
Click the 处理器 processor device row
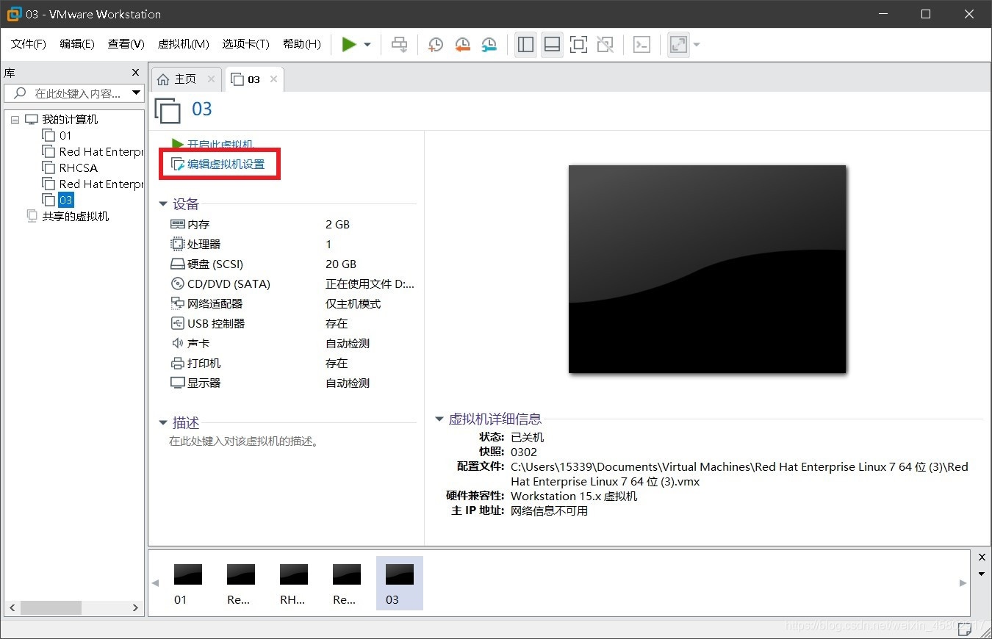pyautogui.click(x=292, y=244)
